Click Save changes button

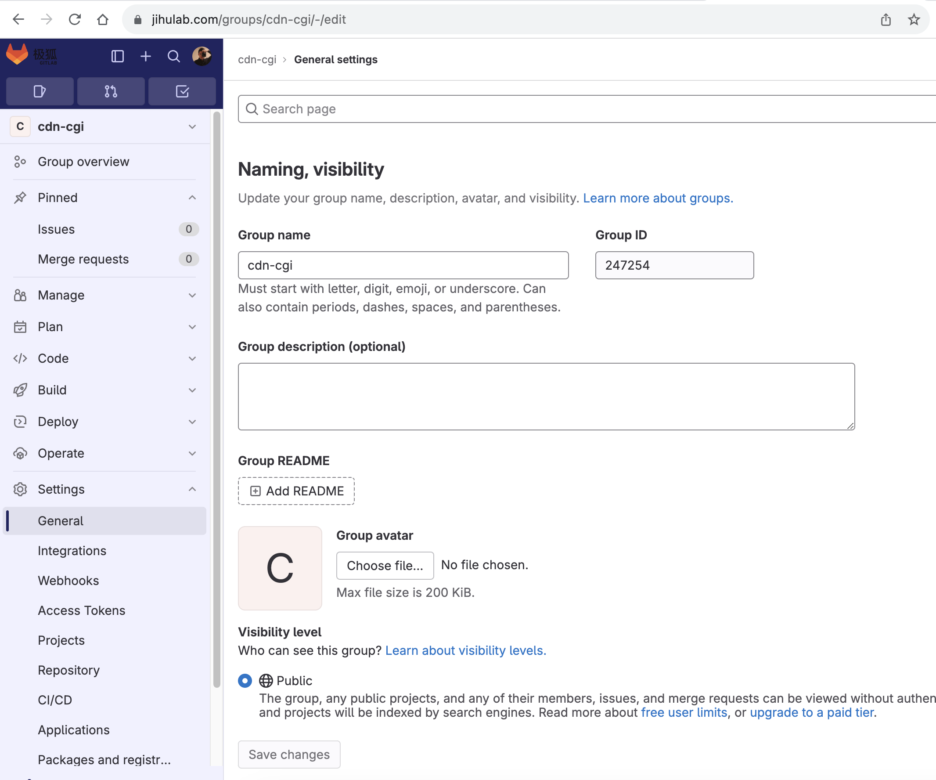pyautogui.click(x=289, y=755)
